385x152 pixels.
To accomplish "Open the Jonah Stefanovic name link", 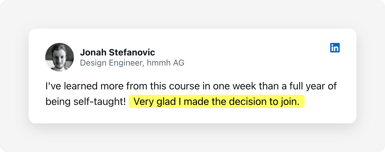I will 117,52.
